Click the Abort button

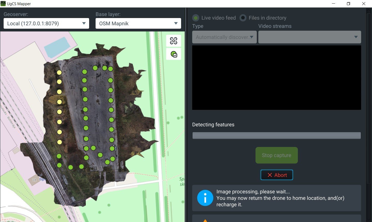coord(277,175)
